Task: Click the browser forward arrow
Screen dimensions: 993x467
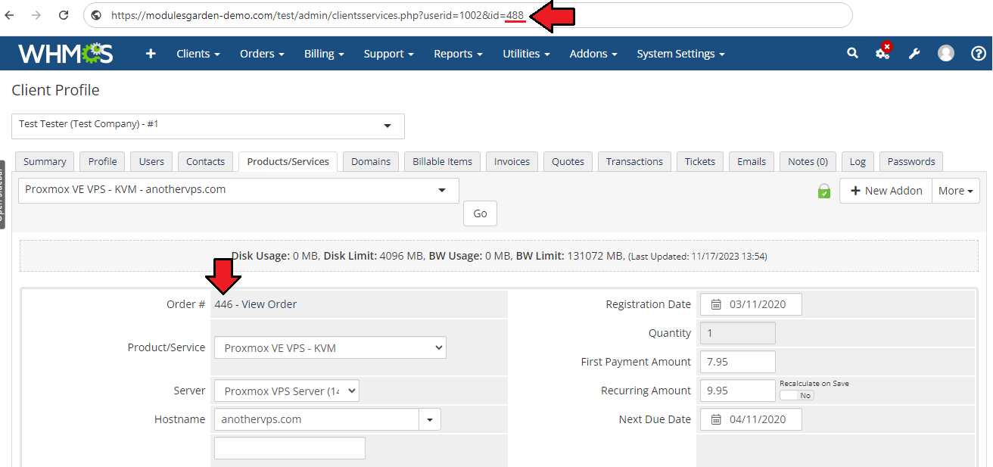Action: coord(36,15)
